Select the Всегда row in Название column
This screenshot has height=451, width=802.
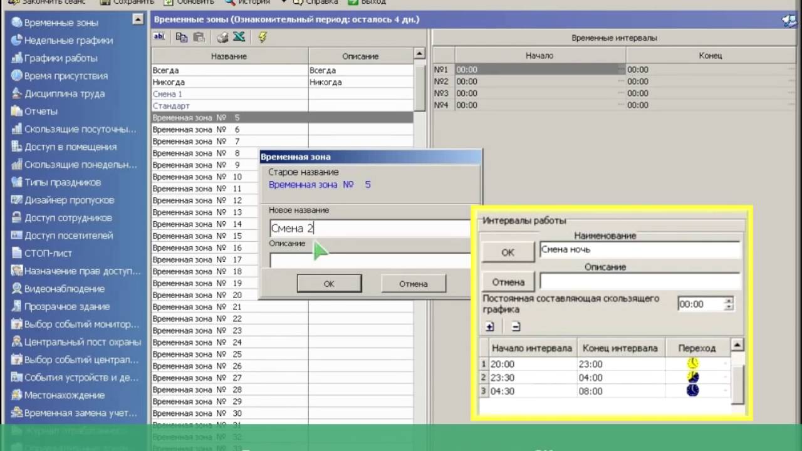pos(229,70)
